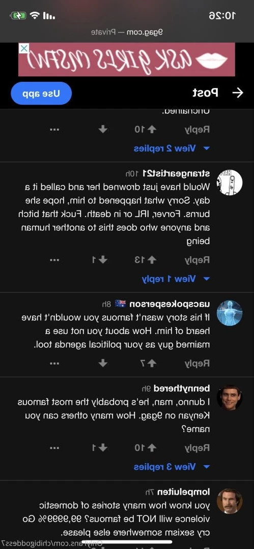
Task: Open more options on strangeartist21's comment
Action: pyautogui.click(x=54, y=260)
